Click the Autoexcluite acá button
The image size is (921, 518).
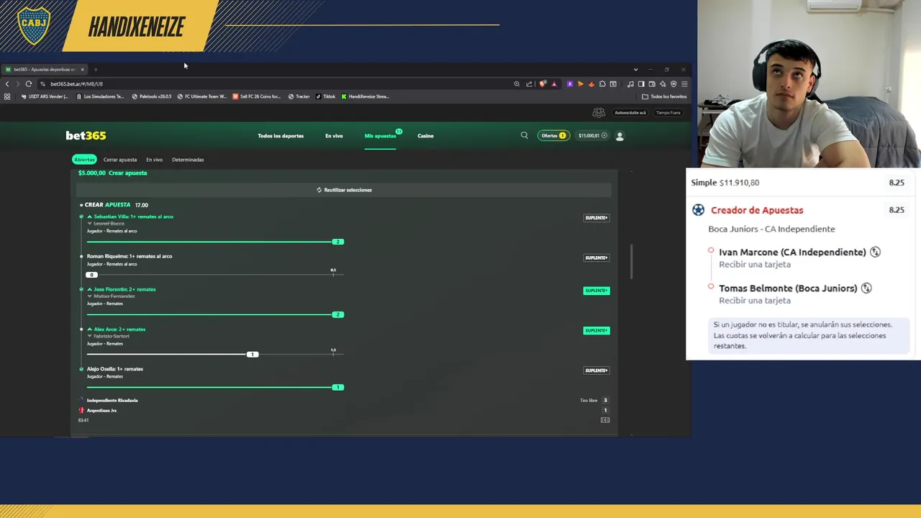click(x=630, y=113)
